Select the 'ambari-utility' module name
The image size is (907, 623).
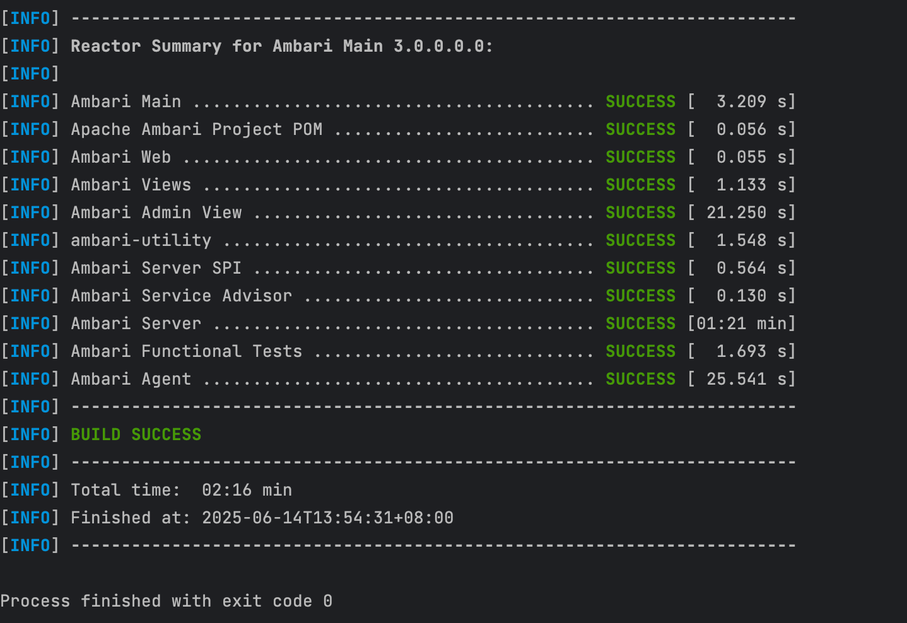pyautogui.click(x=141, y=240)
